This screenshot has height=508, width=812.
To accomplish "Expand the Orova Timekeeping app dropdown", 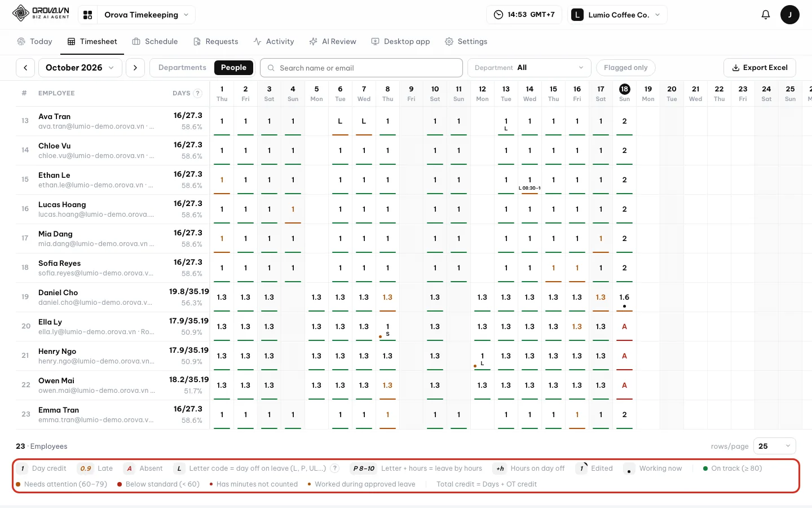I will coord(146,15).
